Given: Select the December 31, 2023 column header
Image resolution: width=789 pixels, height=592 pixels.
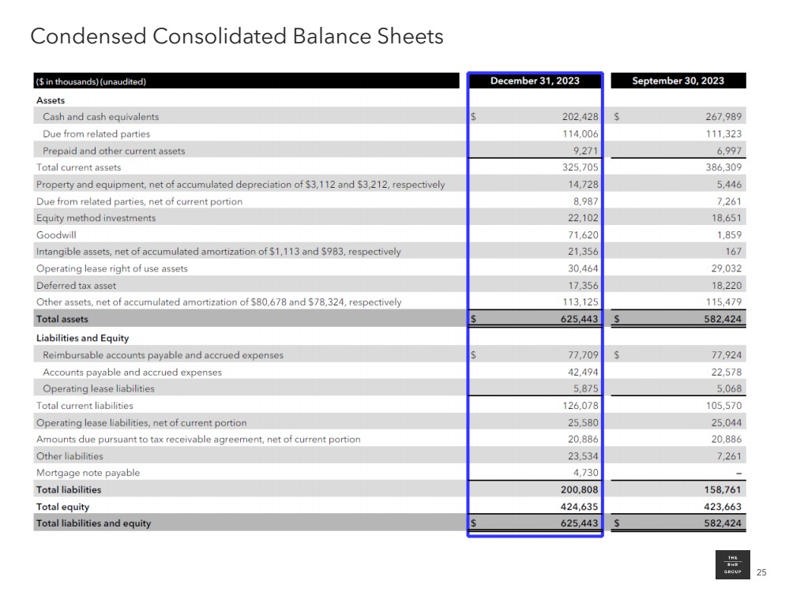Looking at the screenshot, I should point(535,81).
